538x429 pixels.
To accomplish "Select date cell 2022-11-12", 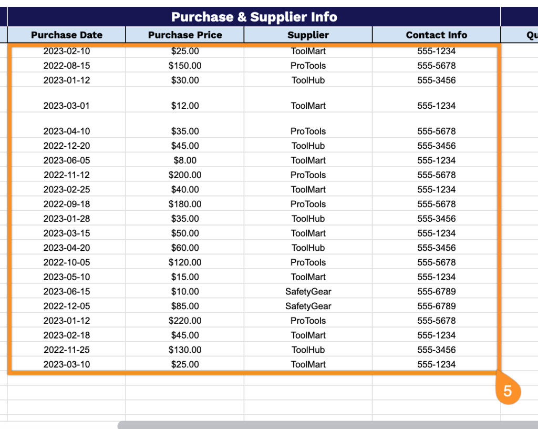I will click(x=67, y=175).
